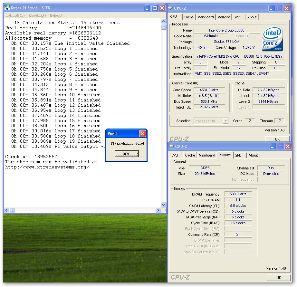
Task: Switch to Cache tab in top CPU-Z
Action: coord(189,17)
